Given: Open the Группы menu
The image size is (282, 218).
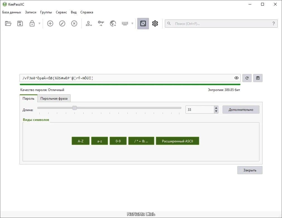Looking at the screenshot, I should (46, 12).
